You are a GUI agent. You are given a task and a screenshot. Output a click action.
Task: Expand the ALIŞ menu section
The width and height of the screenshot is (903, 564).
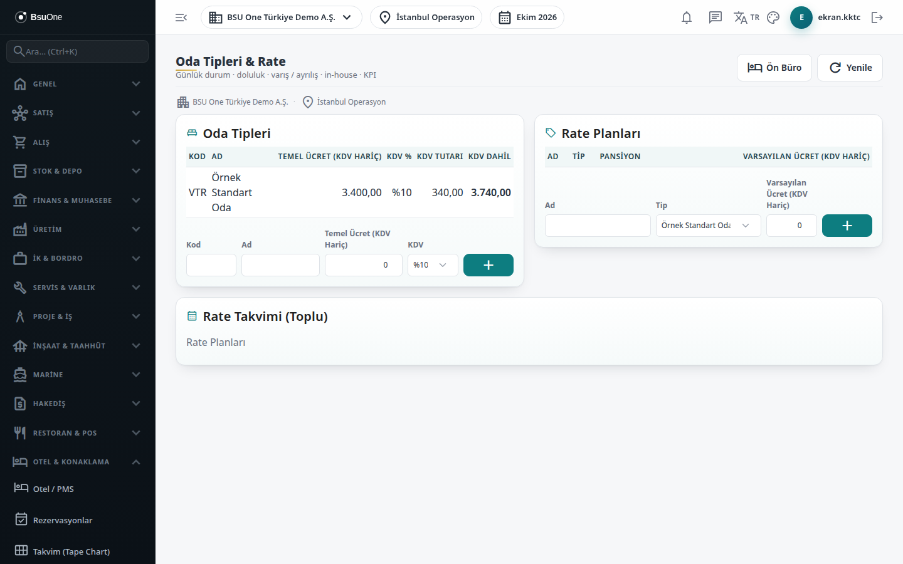click(x=78, y=142)
